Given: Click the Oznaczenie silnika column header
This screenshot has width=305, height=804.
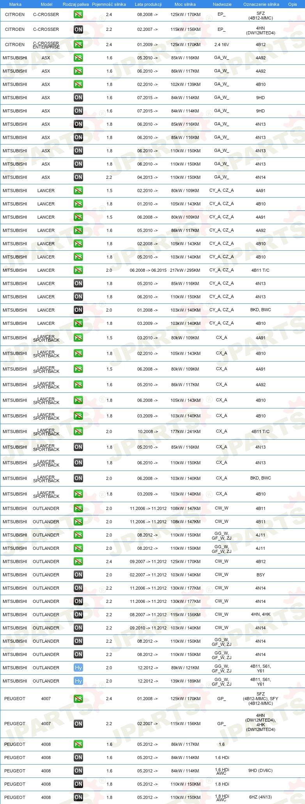Looking at the screenshot, I should pyautogui.click(x=261, y=4).
